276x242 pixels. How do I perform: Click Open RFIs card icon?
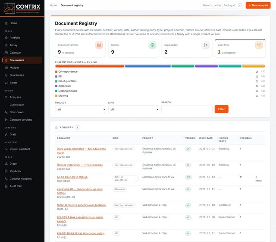(259, 45)
